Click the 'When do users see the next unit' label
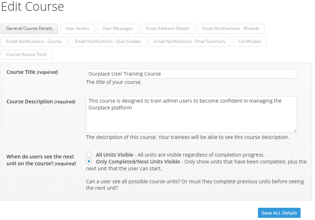The height and width of the screenshot is (220, 315). click(x=41, y=160)
